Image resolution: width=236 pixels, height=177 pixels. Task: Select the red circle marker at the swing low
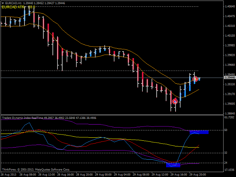175,102
